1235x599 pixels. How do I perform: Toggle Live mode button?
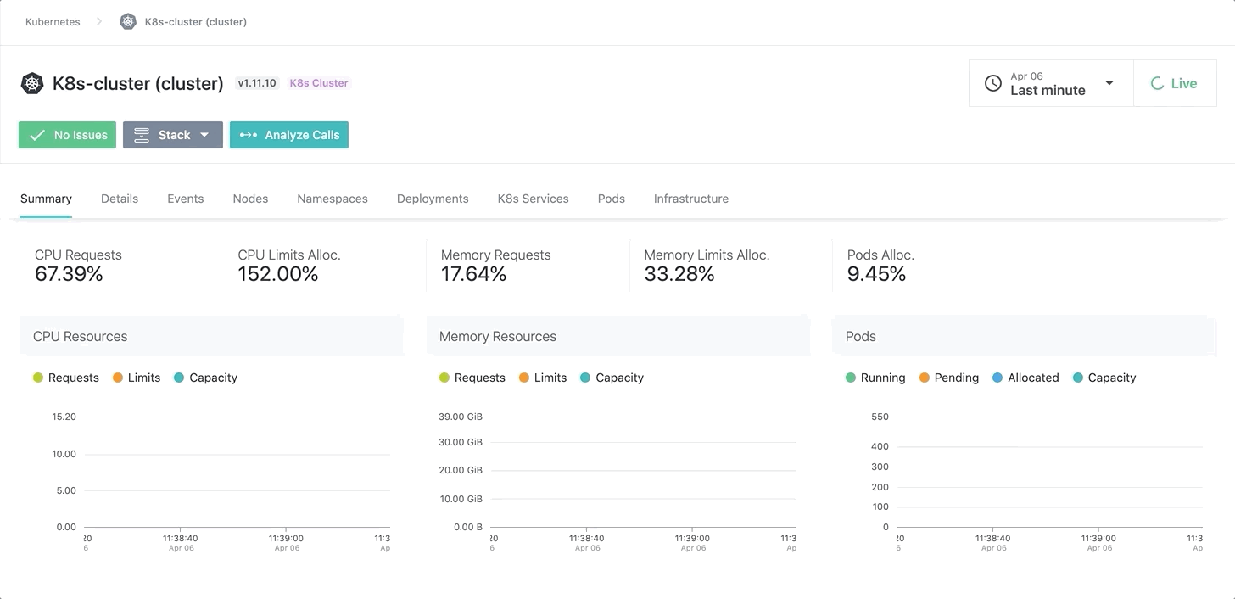[x=1175, y=83]
